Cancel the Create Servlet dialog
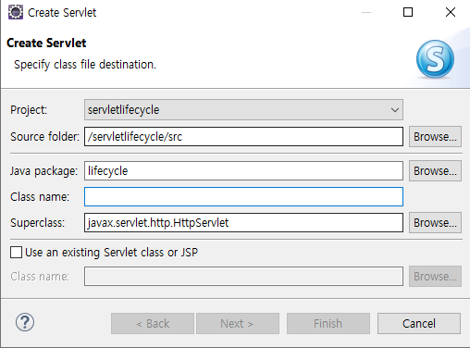The width and height of the screenshot is (470, 348). 419,324
